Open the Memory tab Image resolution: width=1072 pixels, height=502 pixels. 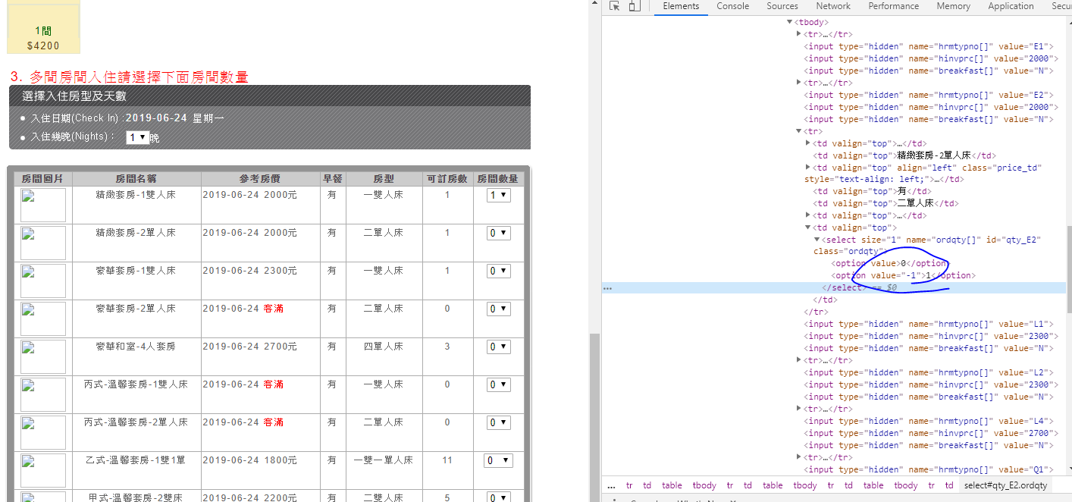coord(953,6)
